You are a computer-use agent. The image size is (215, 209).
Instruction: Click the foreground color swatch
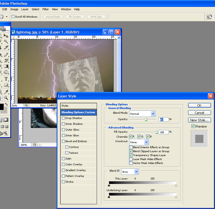tap(2, 107)
